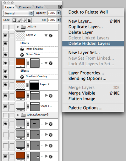Select the Layers tab
This screenshot has width=126, height=161.
pos(9,7)
